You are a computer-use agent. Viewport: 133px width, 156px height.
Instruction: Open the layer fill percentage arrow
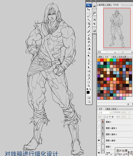[x=129, y=117]
